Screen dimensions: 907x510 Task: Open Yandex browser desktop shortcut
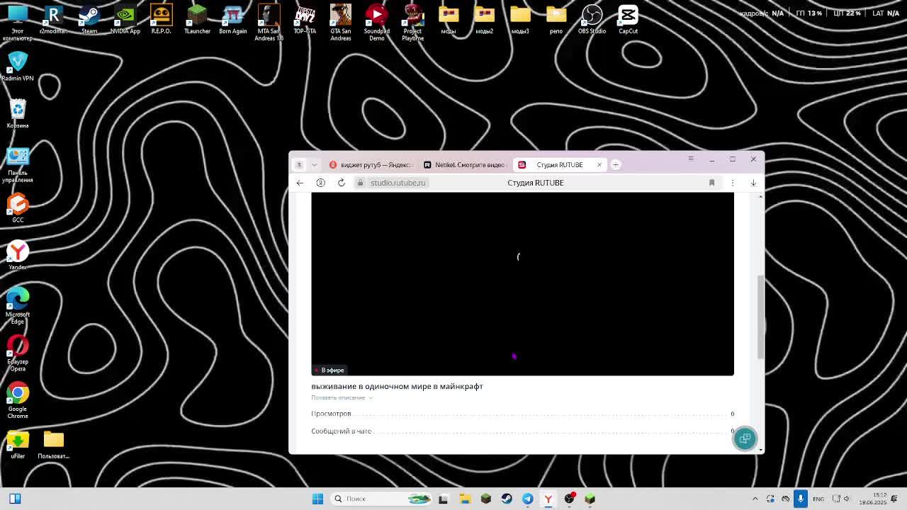coord(18,256)
